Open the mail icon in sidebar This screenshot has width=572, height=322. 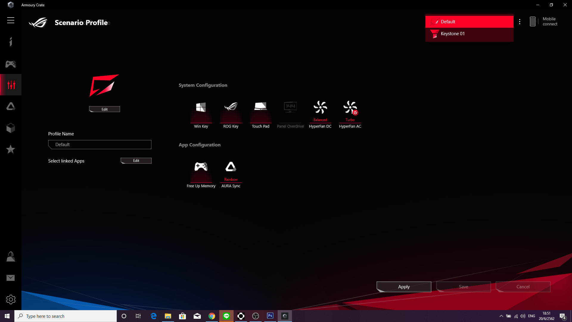[11, 278]
